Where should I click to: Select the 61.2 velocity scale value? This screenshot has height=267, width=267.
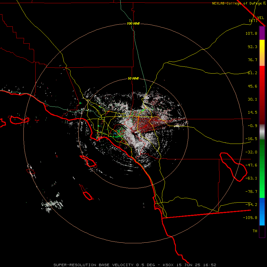pyautogui.click(x=252, y=73)
